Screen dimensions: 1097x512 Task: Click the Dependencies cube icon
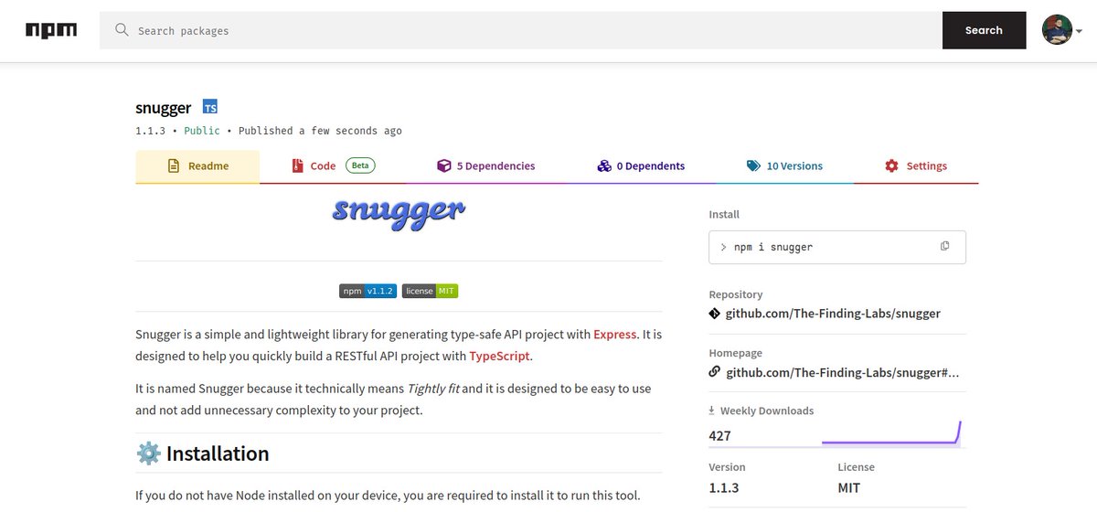443,166
